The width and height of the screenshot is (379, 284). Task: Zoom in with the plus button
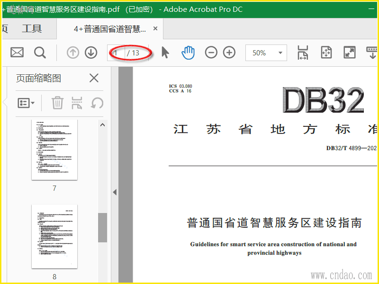click(x=229, y=53)
